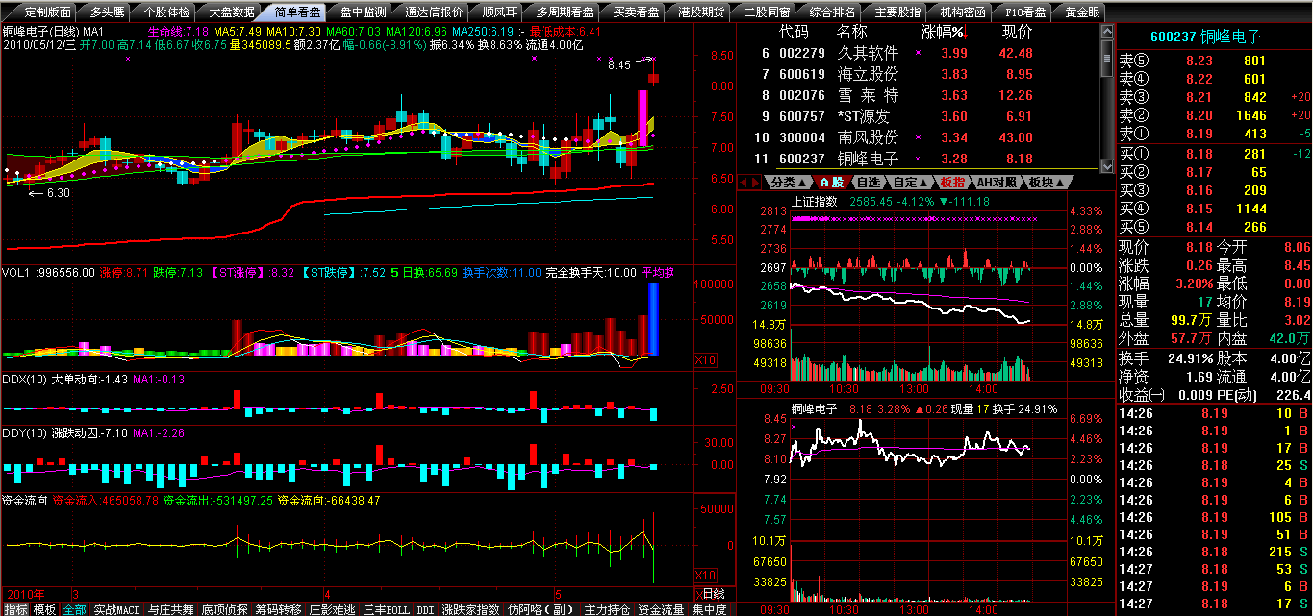
Task: Apply the DDI indicator
Action: pos(425,609)
